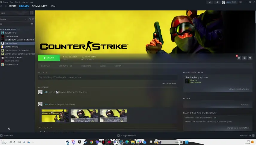Click Change My Screenshot Key
This screenshot has width=256, height=145.
click(x=238, y=128)
